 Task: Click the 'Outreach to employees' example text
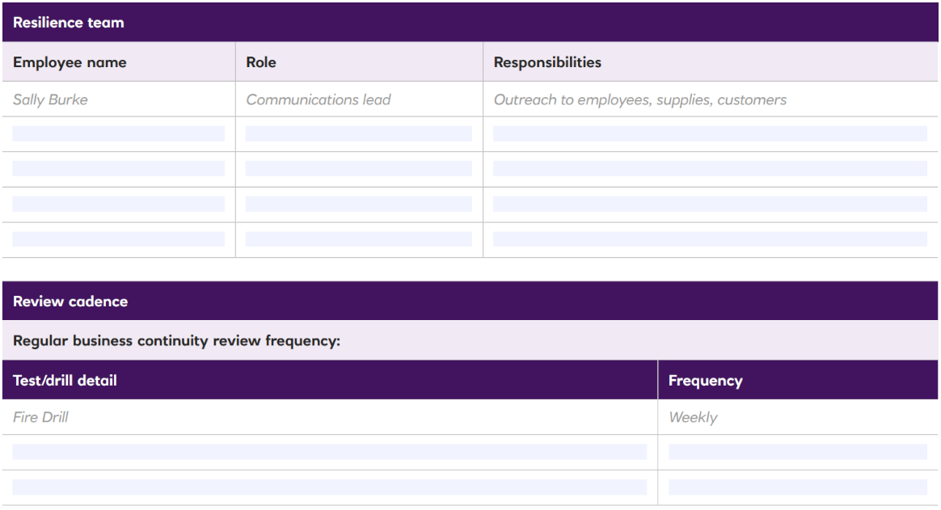point(639,100)
